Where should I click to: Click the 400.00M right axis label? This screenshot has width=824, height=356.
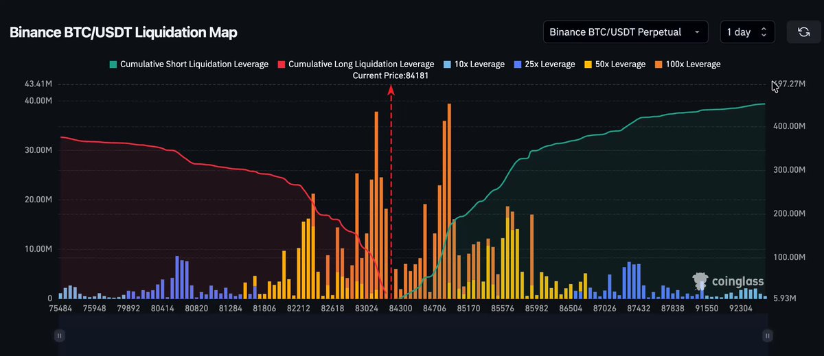pyautogui.click(x=788, y=127)
